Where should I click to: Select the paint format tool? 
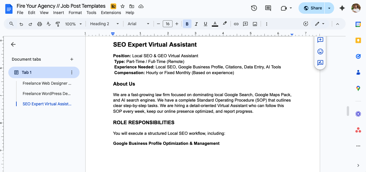(58, 24)
